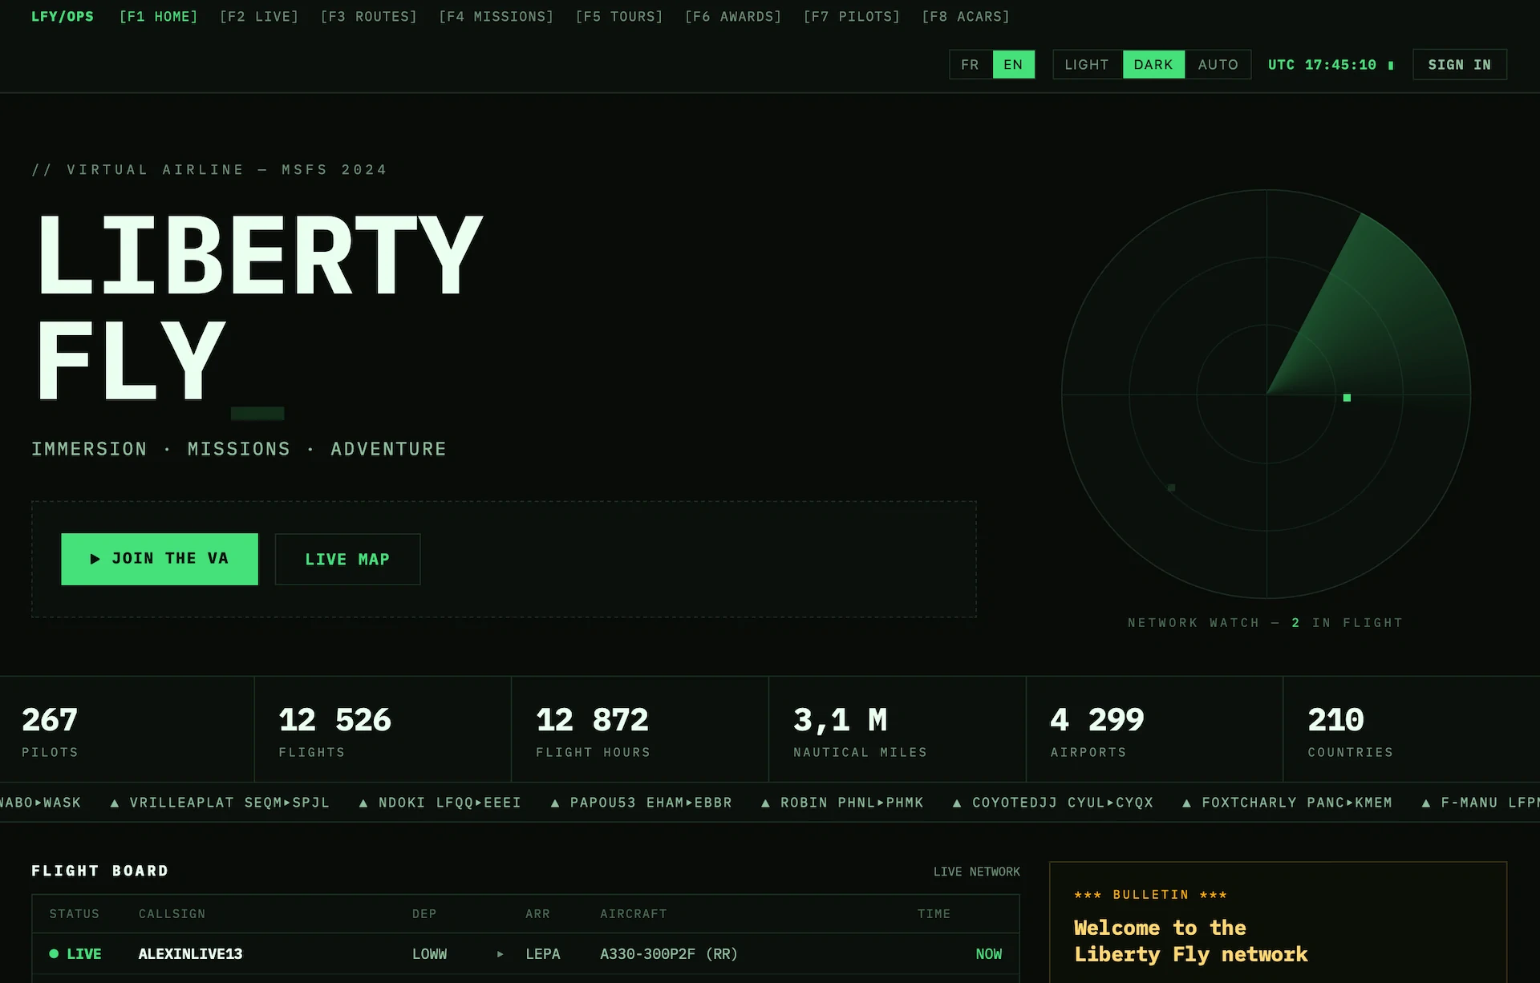Click the triangle icon before COYOTEDJJ
The image size is (1540, 983).
(x=957, y=803)
